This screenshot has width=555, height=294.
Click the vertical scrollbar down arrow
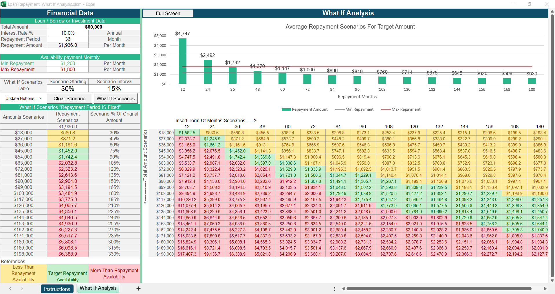point(552,280)
